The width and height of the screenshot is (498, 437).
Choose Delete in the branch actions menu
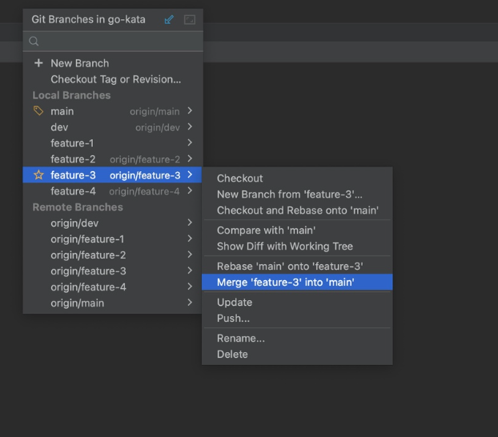(x=232, y=354)
